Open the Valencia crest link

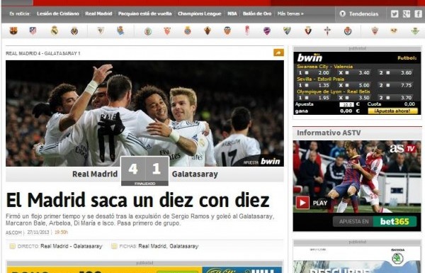click(x=227, y=31)
